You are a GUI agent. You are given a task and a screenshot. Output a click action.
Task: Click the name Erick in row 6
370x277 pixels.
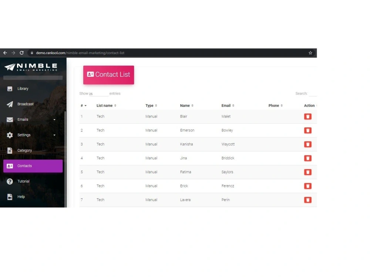184,186
